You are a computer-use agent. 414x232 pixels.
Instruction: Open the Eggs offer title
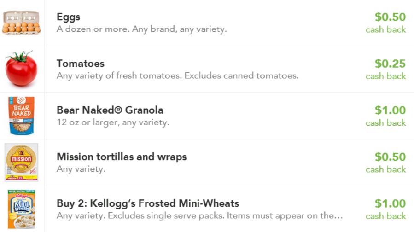pyautogui.click(x=68, y=17)
